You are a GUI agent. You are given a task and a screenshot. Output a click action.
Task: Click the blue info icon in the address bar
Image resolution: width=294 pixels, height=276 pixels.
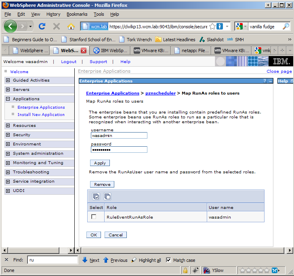220,26
